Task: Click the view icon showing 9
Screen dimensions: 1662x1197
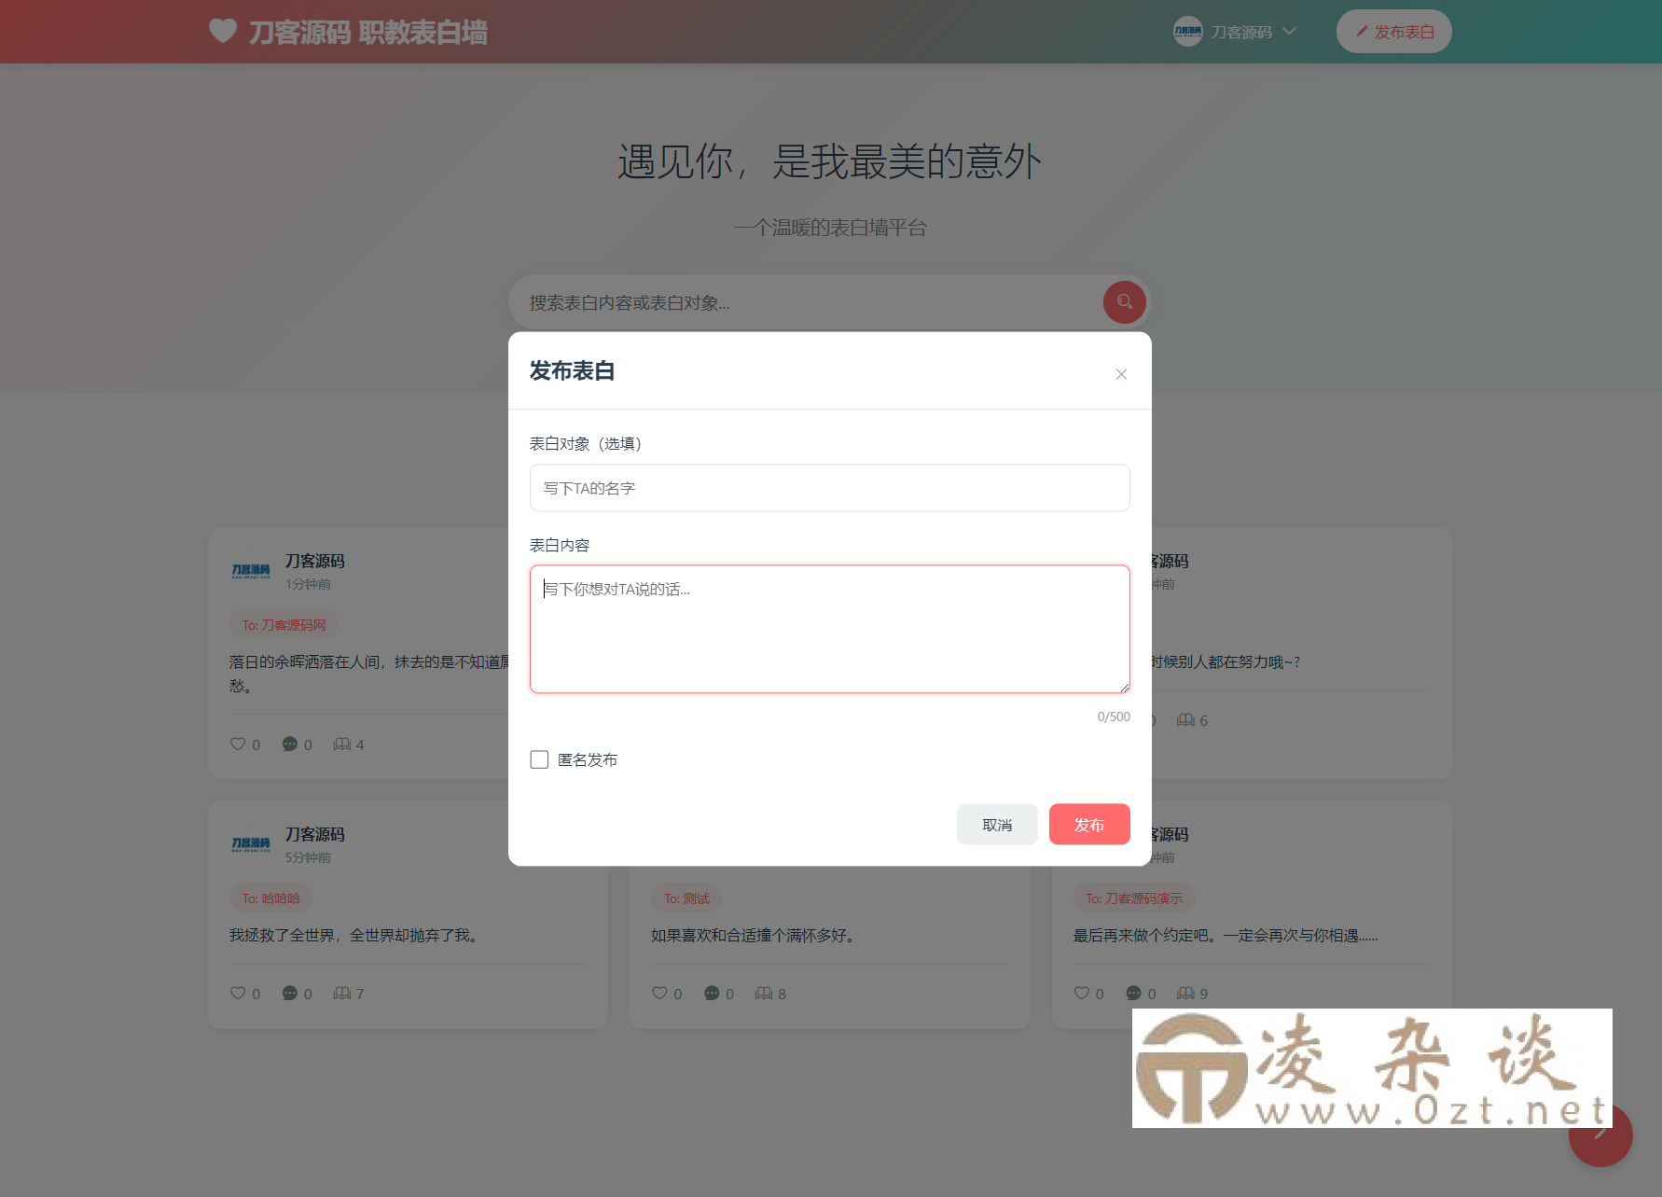Action: [1185, 993]
